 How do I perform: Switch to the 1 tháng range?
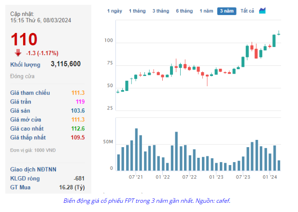[x=137, y=11]
